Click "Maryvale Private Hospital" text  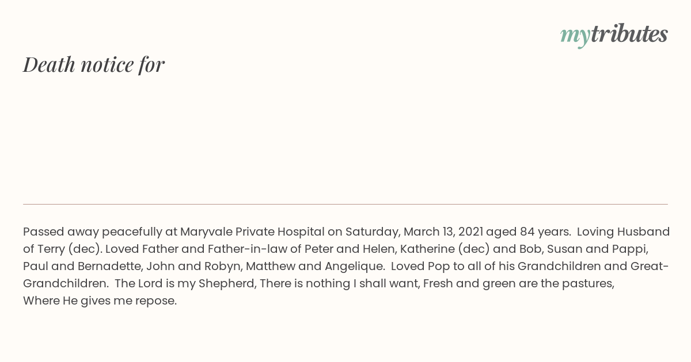(x=252, y=232)
